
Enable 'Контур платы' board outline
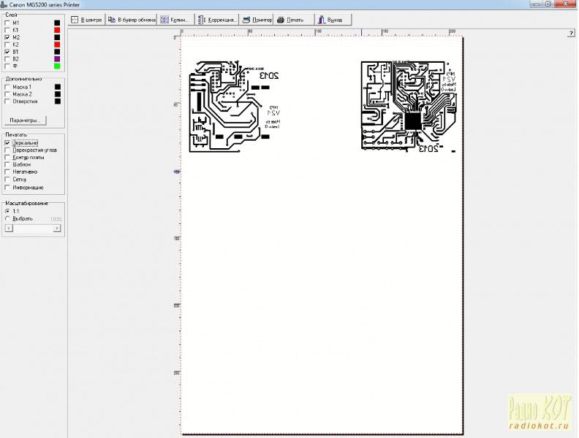pyautogui.click(x=7, y=157)
